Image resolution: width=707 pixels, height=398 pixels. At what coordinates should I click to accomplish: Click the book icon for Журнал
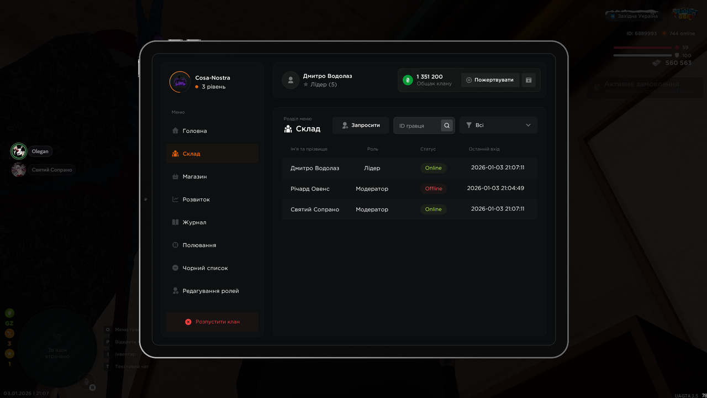[175, 222]
